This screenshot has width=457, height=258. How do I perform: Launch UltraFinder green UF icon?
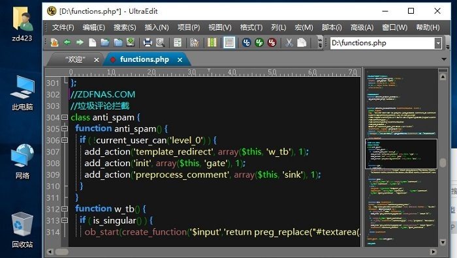pyautogui.click(x=259, y=42)
